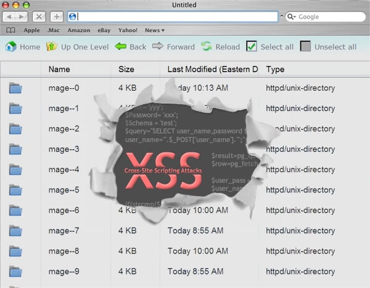
Task: Expand the News bookmarks dropdown
Action: point(155,30)
